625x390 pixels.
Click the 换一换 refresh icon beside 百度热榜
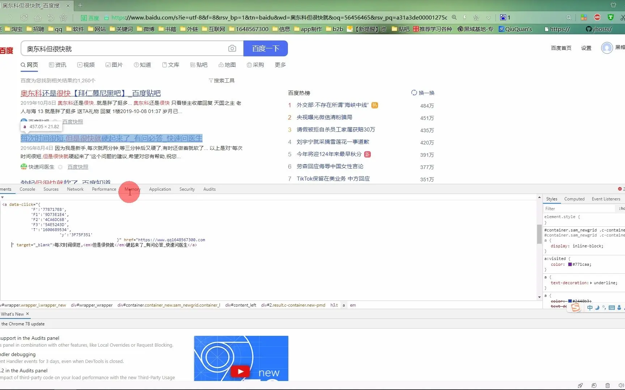click(414, 92)
